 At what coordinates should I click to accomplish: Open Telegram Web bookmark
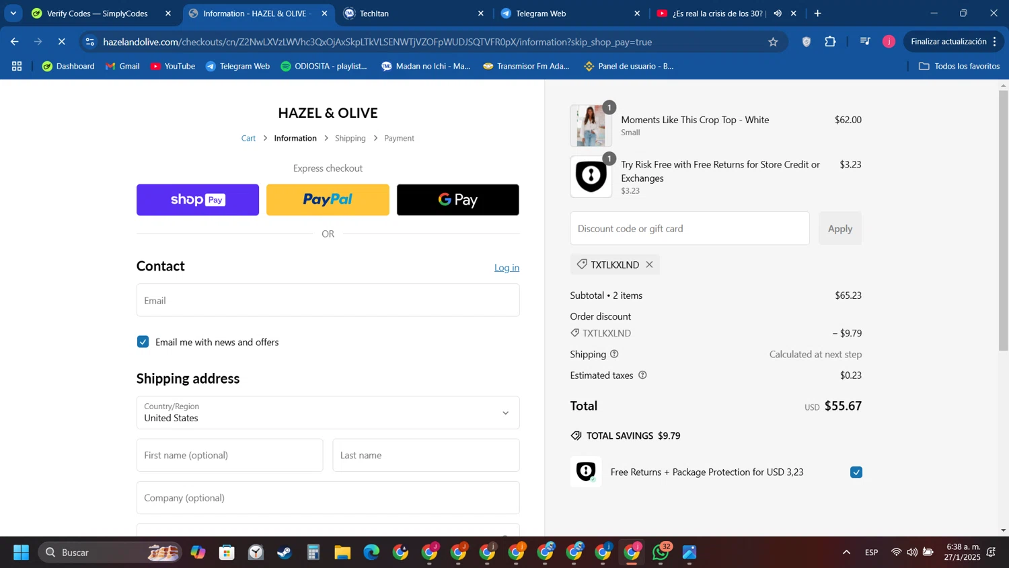[x=237, y=66]
